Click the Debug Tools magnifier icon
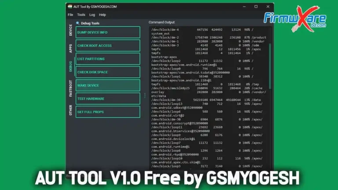The width and height of the screenshot is (338, 190). (x=77, y=23)
